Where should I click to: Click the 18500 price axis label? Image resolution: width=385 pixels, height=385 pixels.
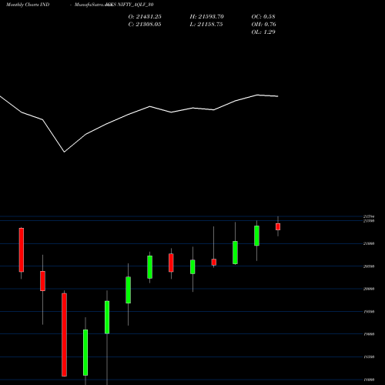point(369,357)
